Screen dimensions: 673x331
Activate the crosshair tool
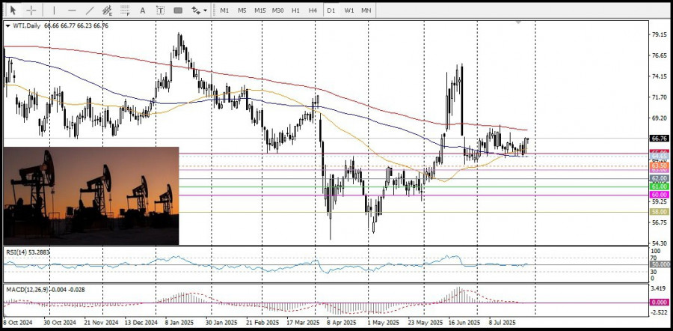(x=31, y=10)
